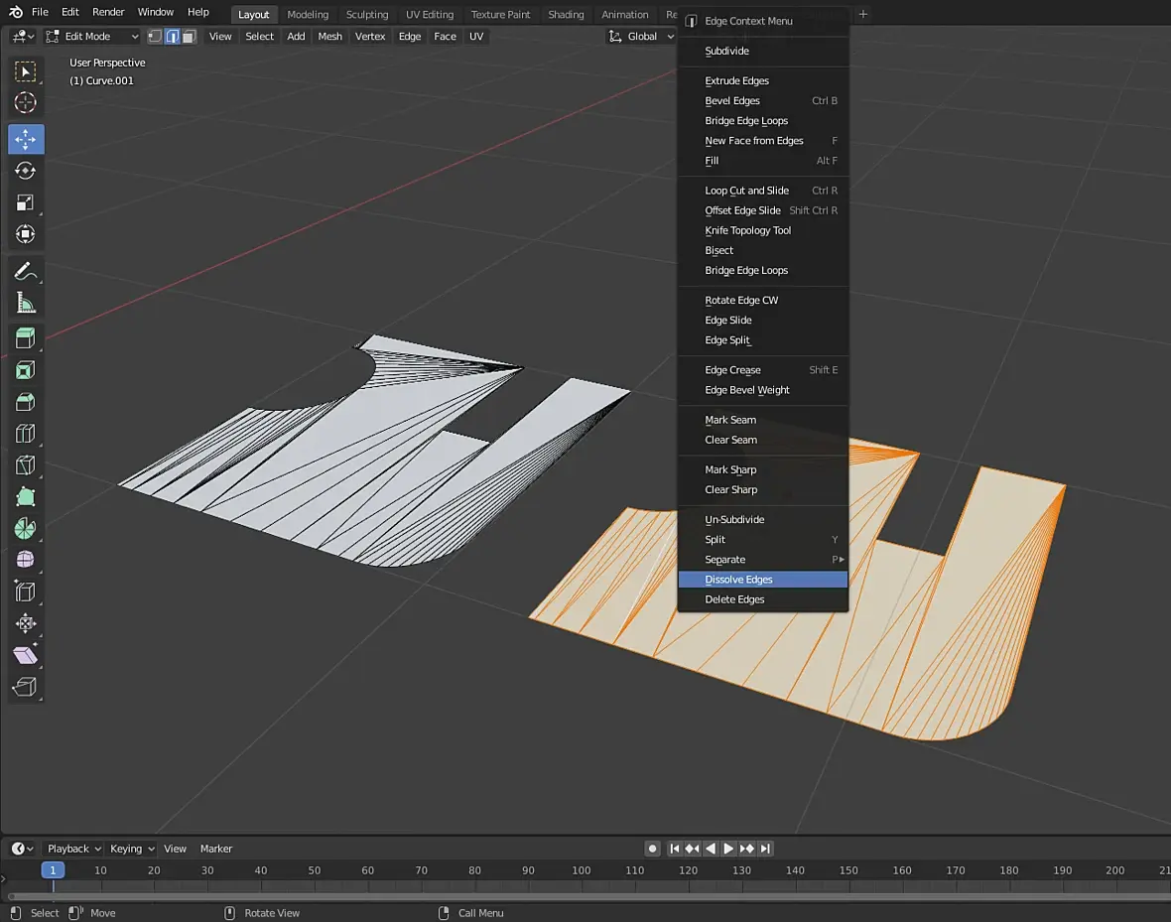Click the frame 1 playhead marker
Viewport: 1171px width, 922px height.
(53, 870)
